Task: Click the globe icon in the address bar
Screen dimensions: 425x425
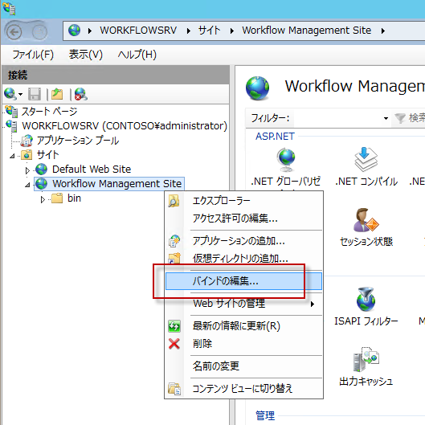Action: pyautogui.click(x=74, y=31)
